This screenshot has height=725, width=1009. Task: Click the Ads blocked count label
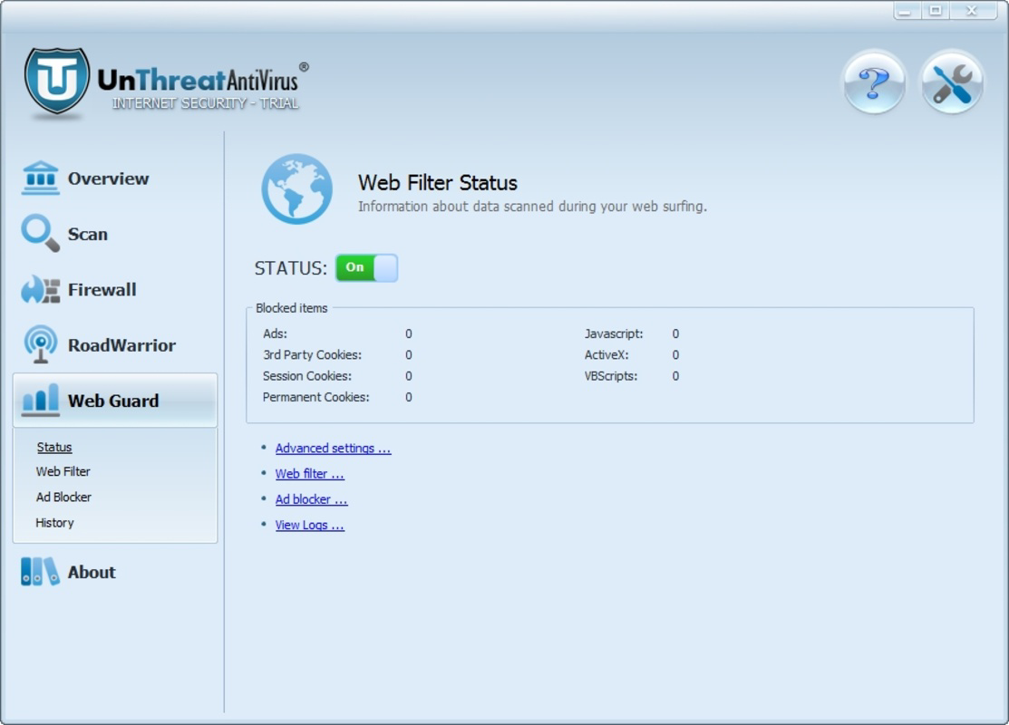(x=275, y=333)
